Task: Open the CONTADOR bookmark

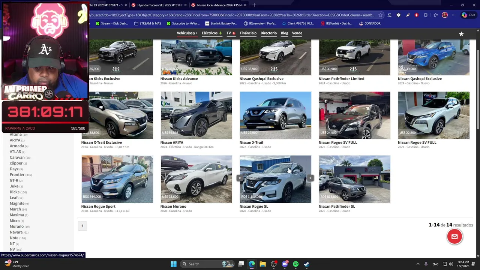Action: pyautogui.click(x=370, y=23)
